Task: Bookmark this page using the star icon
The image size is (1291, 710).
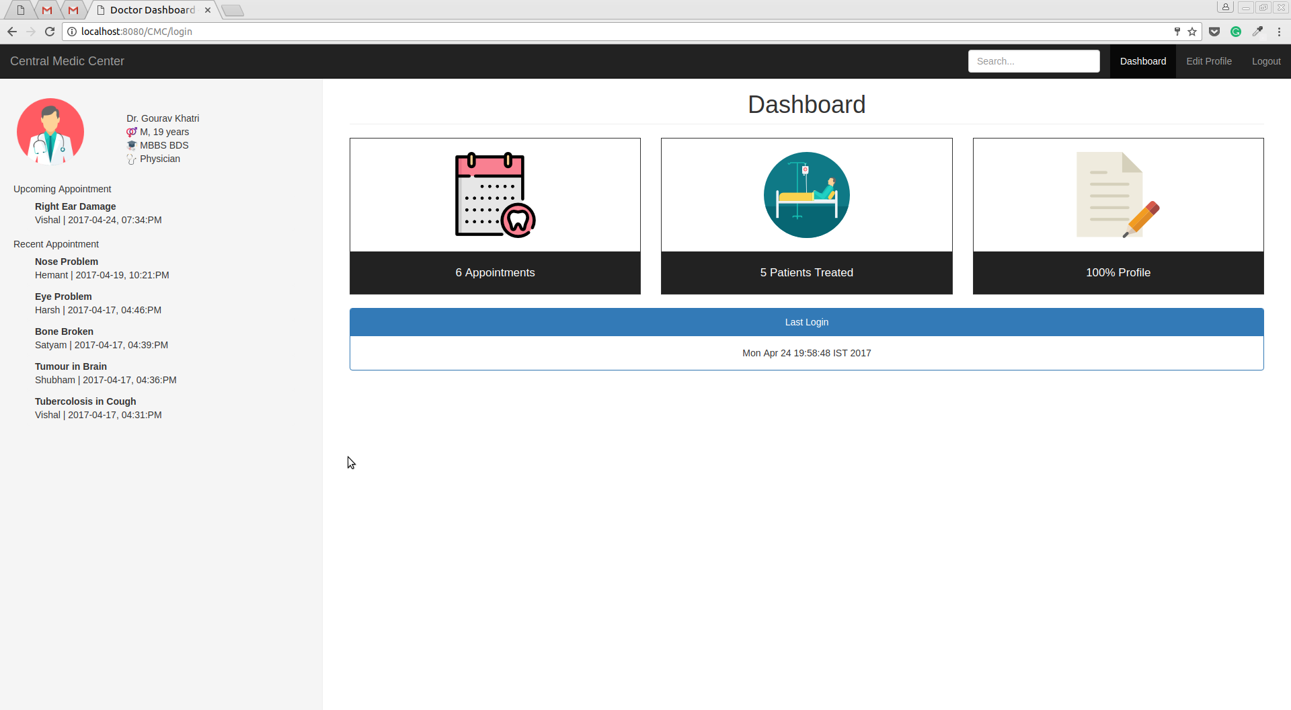Action: point(1192,32)
